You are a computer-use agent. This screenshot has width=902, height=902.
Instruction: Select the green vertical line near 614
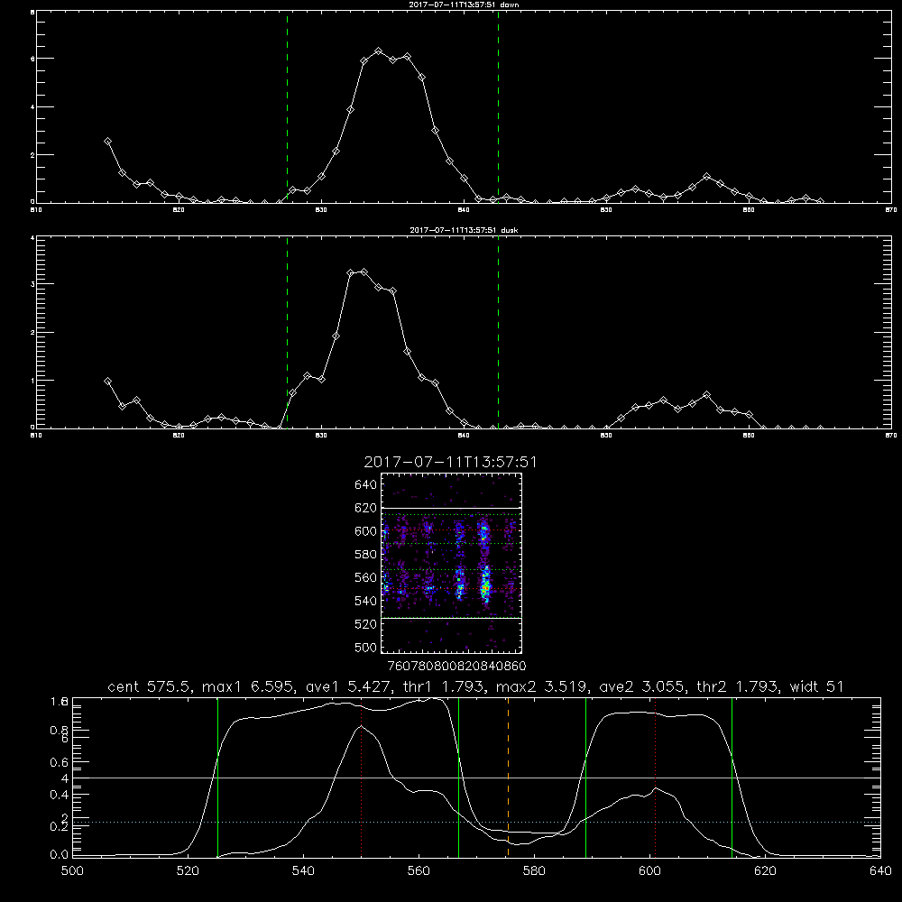(x=732, y=778)
